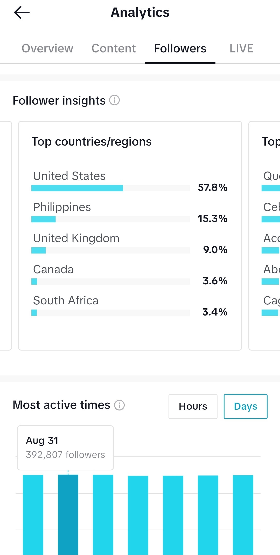
Task: Tap the United States percentage bar
Action: tap(111, 188)
